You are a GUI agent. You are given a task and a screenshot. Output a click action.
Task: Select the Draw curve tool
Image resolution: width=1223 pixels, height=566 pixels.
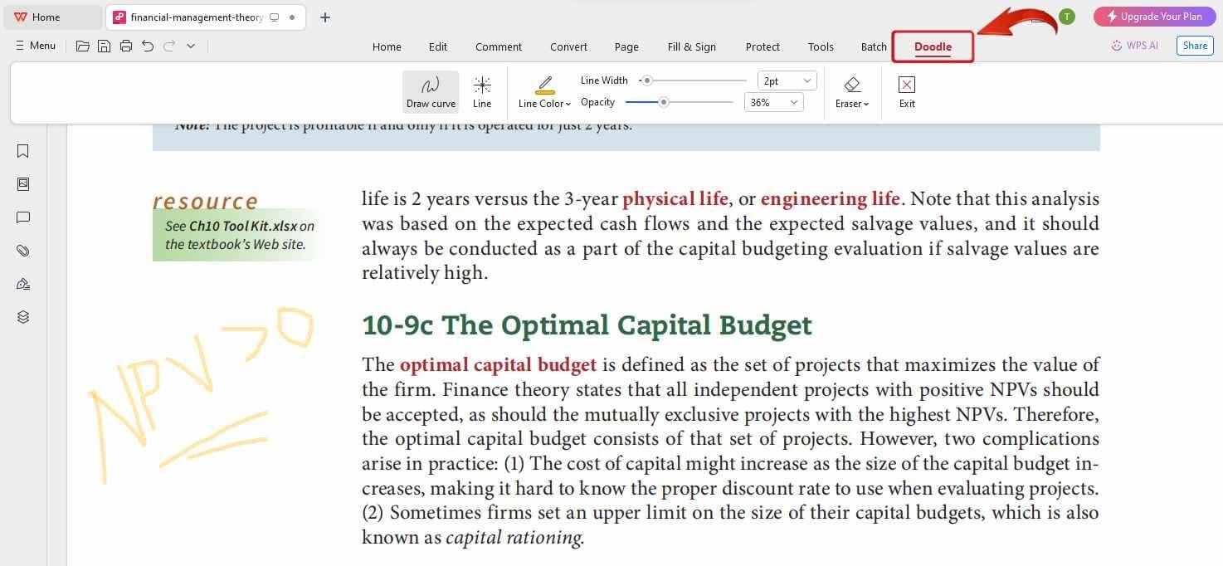431,91
